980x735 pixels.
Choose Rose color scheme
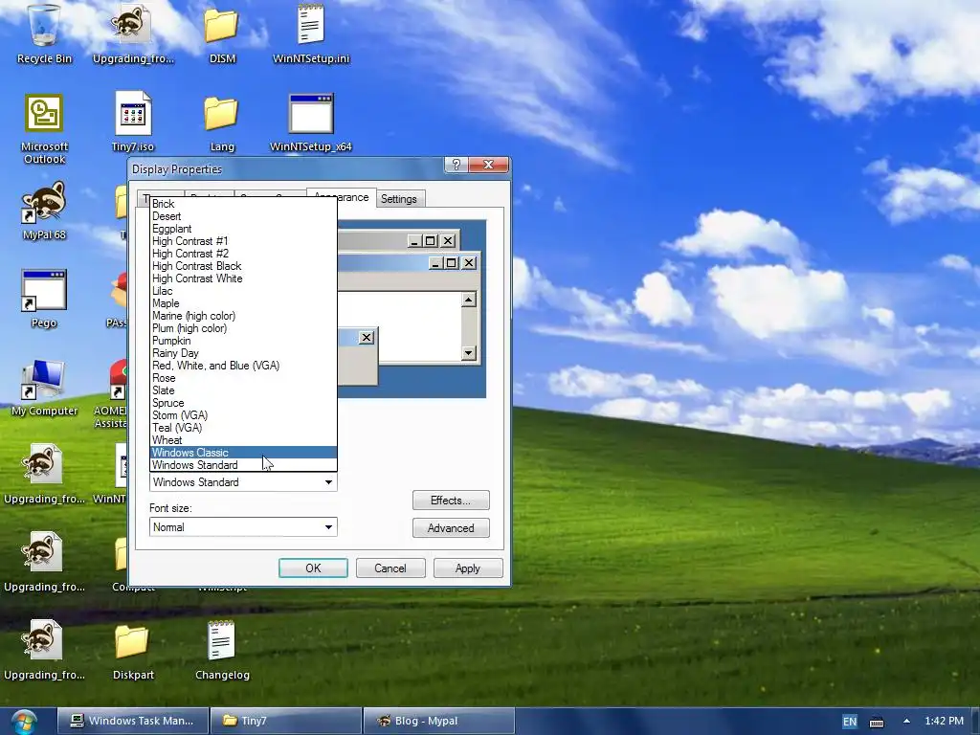click(x=244, y=378)
